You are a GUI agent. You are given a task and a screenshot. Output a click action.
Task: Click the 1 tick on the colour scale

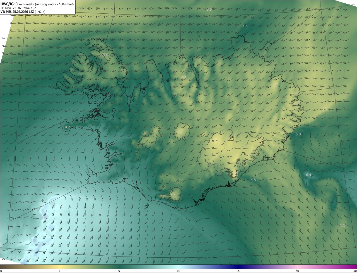click(x=60, y=271)
